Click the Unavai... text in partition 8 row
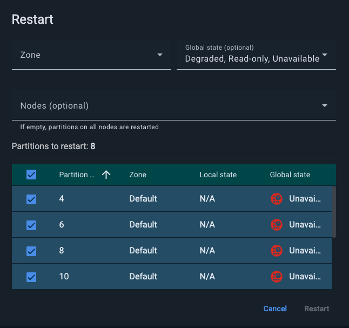Image resolution: width=349 pixels, height=328 pixels. click(305, 251)
